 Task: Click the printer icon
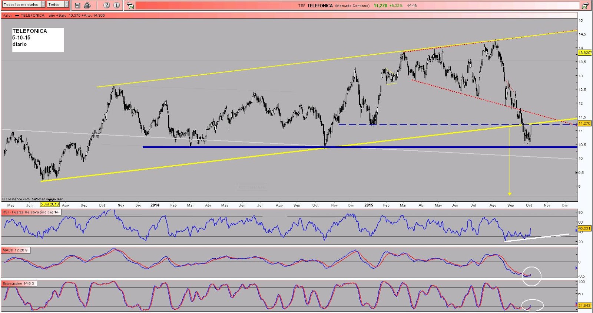[87, 6]
